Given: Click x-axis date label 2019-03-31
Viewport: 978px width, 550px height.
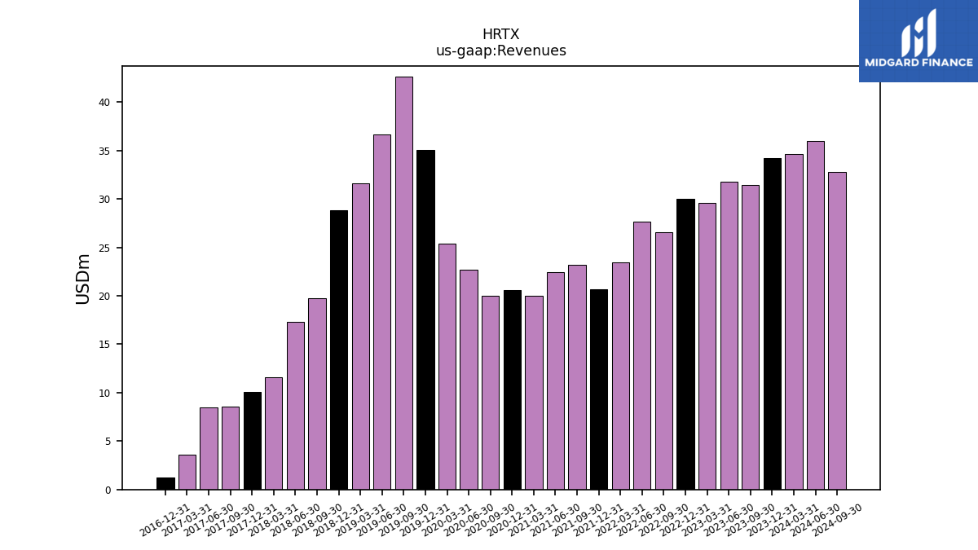Looking at the screenshot, I should pos(360,520).
